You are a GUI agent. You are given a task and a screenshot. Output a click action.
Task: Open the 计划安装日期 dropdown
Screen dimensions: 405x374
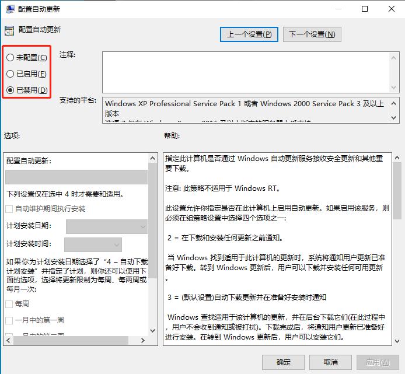click(x=107, y=226)
